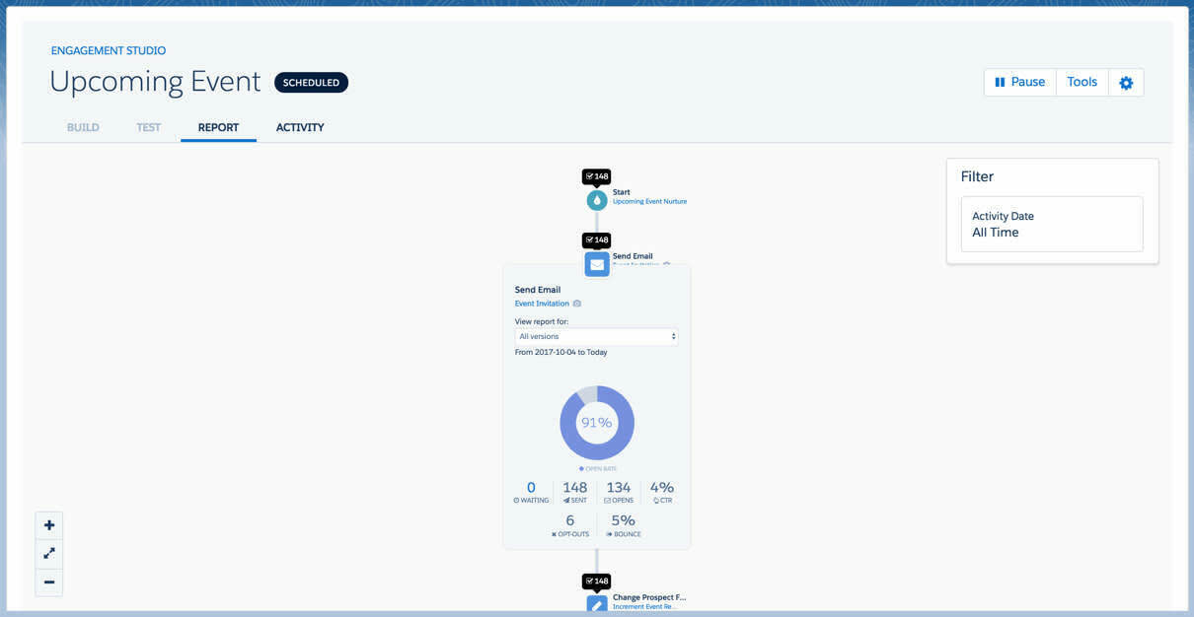1194x617 pixels.
Task: Open the Upcoming Event Nurture link
Action: (x=649, y=201)
